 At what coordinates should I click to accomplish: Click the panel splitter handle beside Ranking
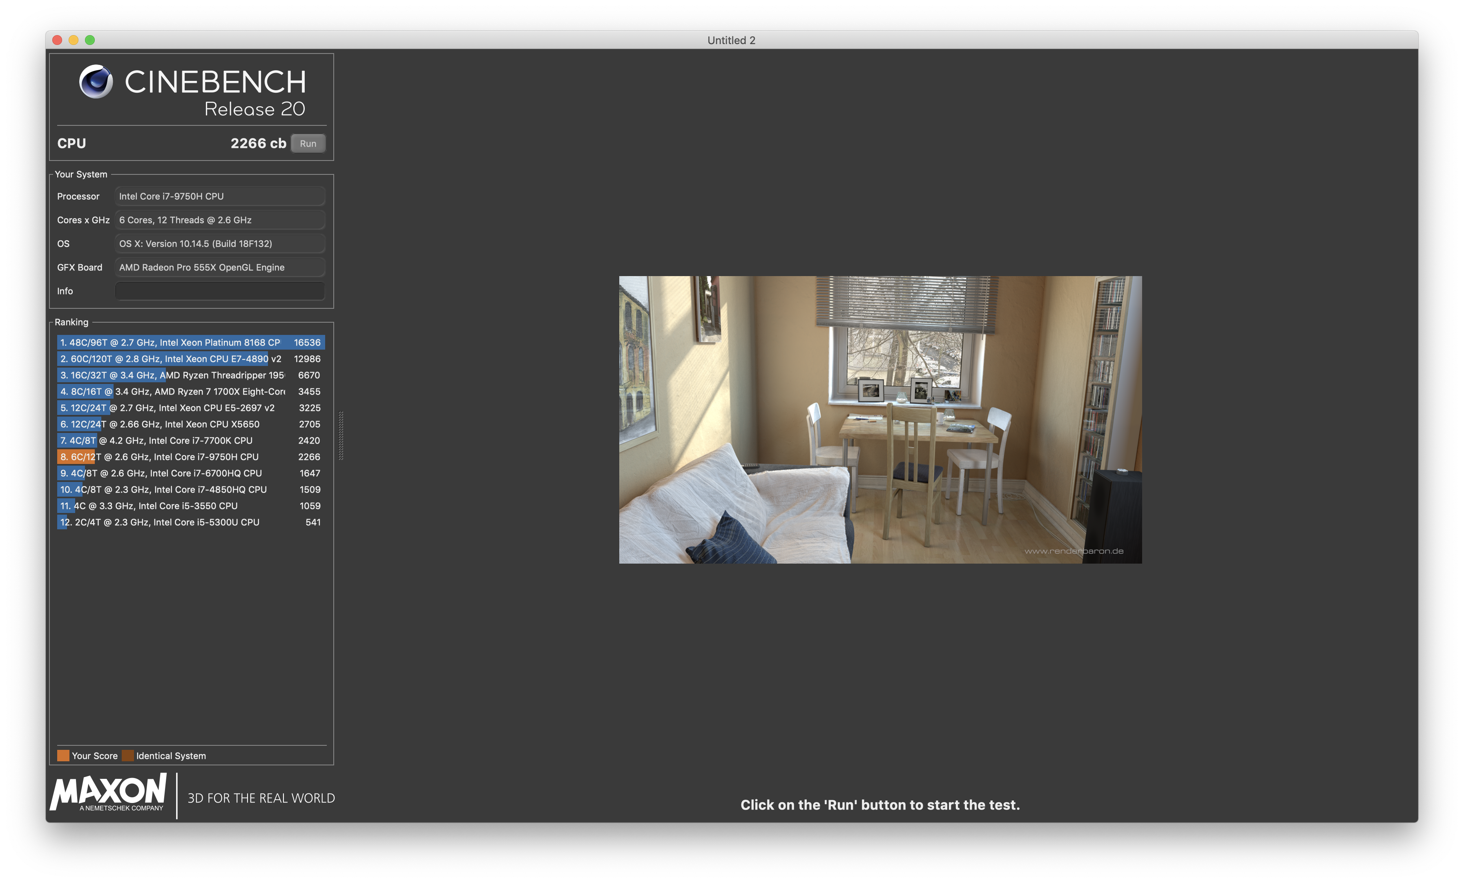click(x=341, y=435)
